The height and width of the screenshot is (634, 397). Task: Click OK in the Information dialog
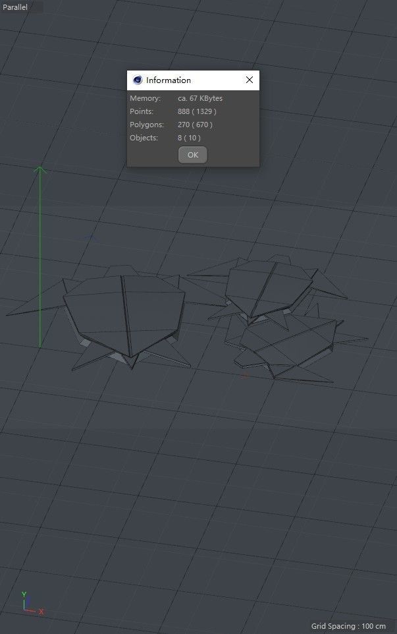[193, 155]
